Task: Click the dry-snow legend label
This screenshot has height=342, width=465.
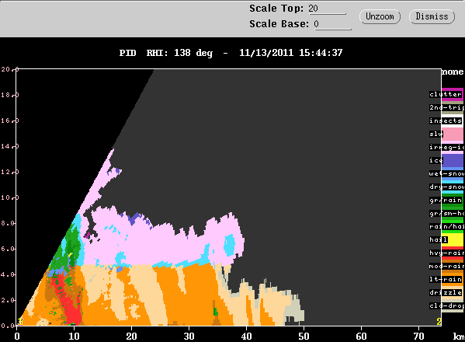Action: pos(446,187)
